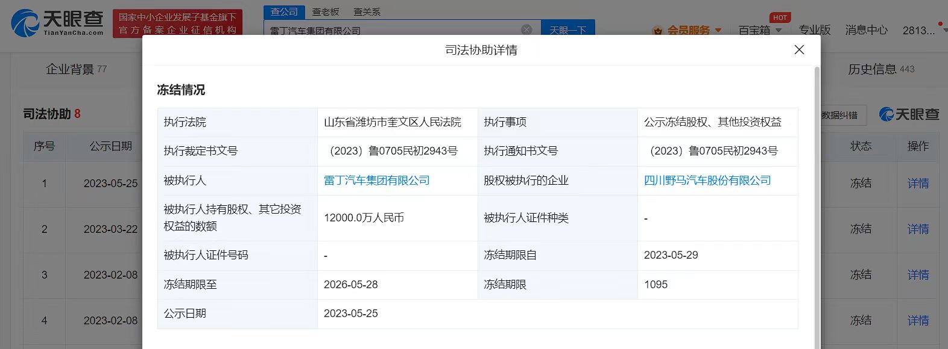This screenshot has width=948, height=349.
Task: Open 专业版 from the header
Action: [815, 30]
